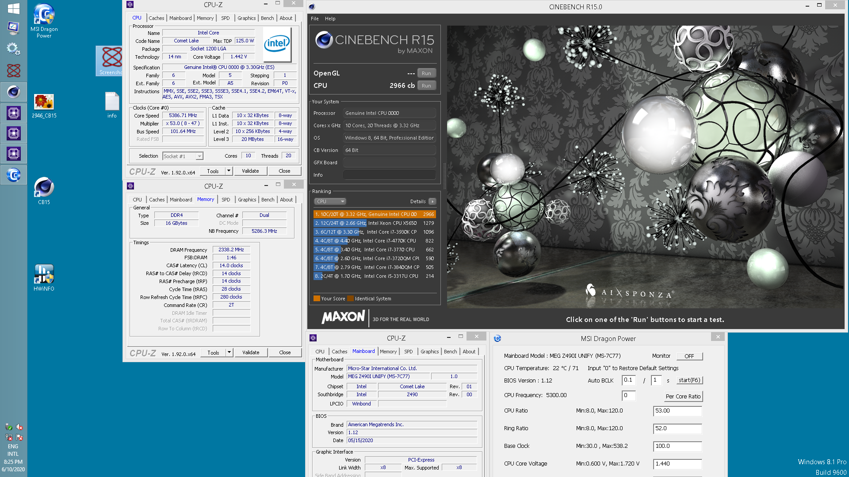Click the Intel logo in CPU-Z
This screenshot has height=477, width=849.
[277, 44]
